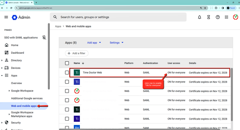240x130 pixels.
Task: Go to Additional Google services
Action: point(27,98)
